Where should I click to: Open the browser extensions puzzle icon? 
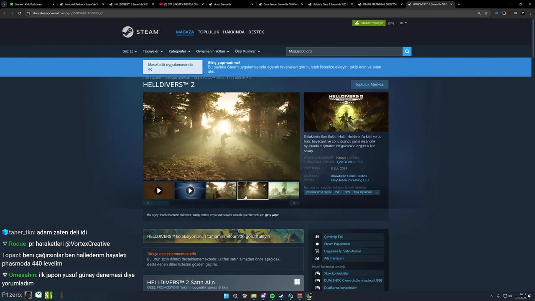pos(504,13)
